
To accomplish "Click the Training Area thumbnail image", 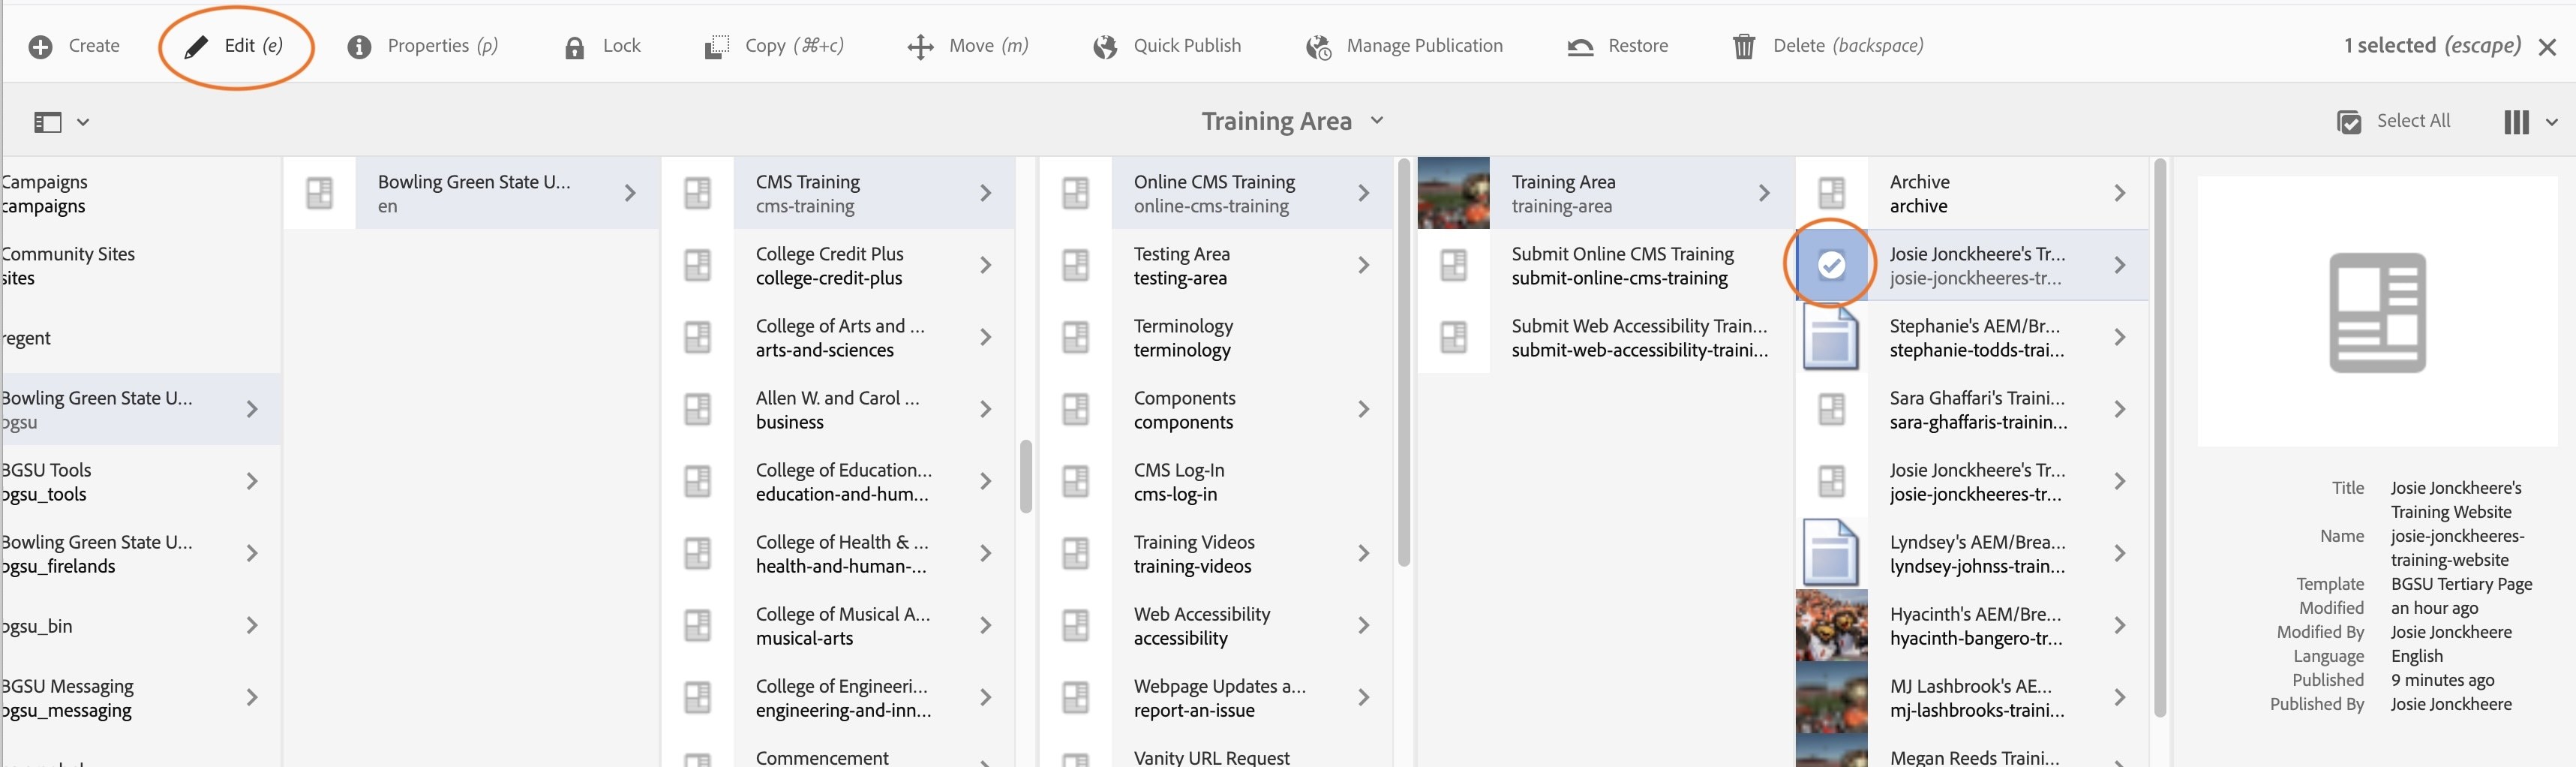I will 1454,193.
